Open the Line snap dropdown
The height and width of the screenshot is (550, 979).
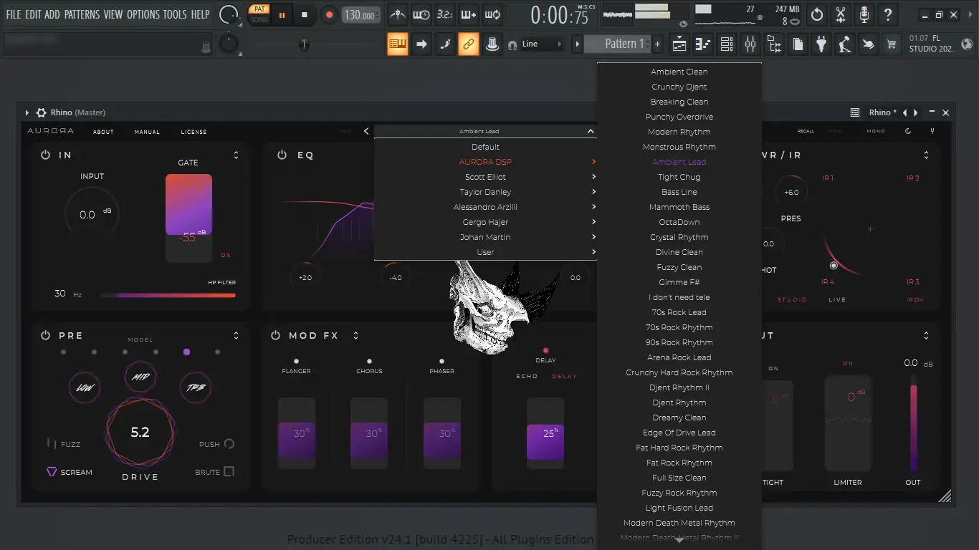(x=541, y=44)
